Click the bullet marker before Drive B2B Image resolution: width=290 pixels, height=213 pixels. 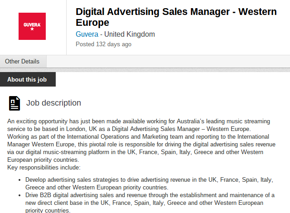tap(19, 195)
